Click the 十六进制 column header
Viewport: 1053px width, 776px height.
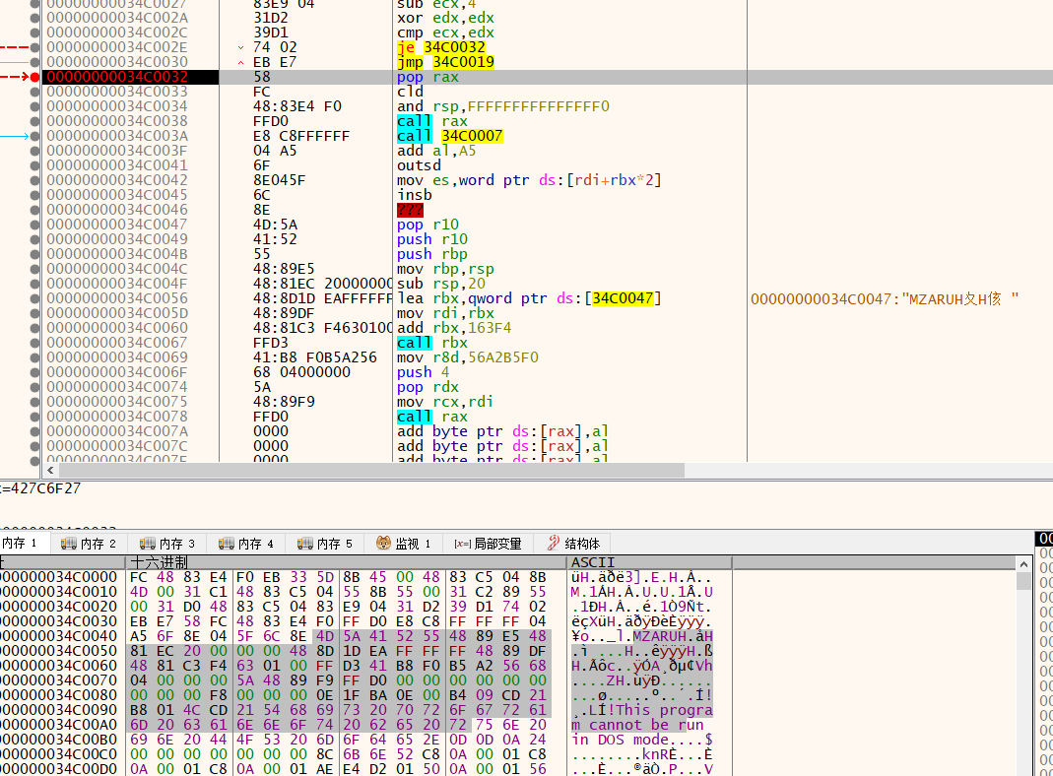(346, 562)
